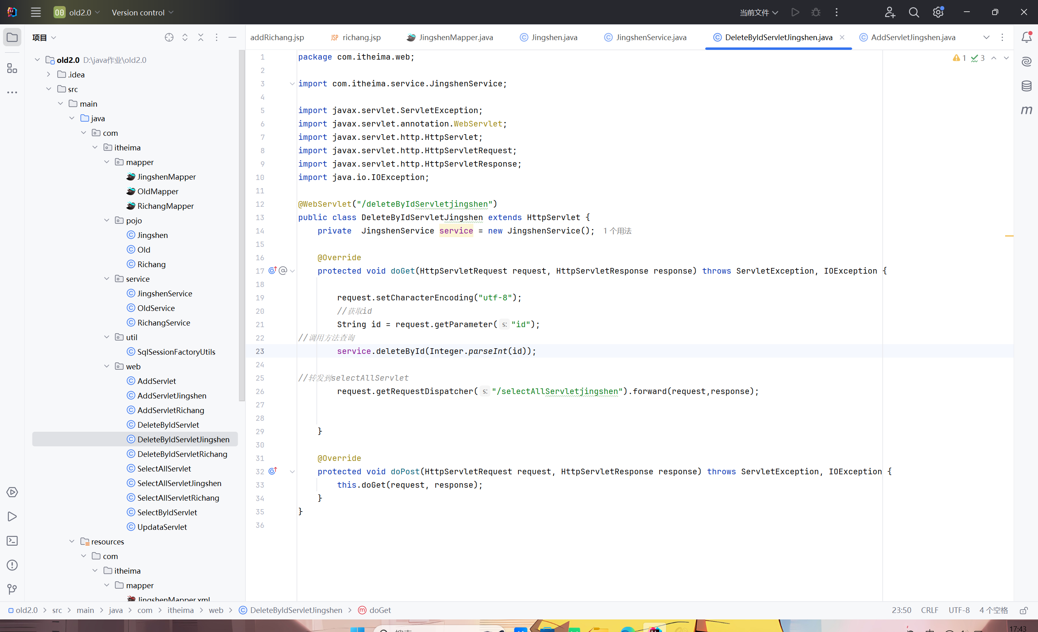The width and height of the screenshot is (1038, 632).
Task: Click the project tree vertical scrollbar
Action: pos(241,225)
